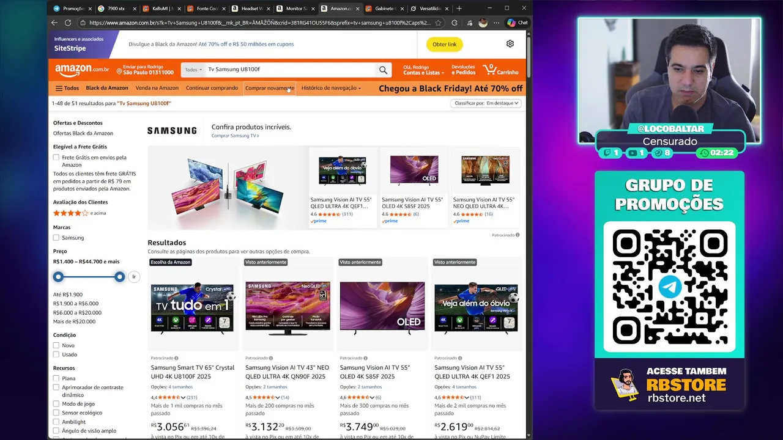783x440 pixels.
Task: Open SiteStripe settings gear icon
Action: click(510, 44)
